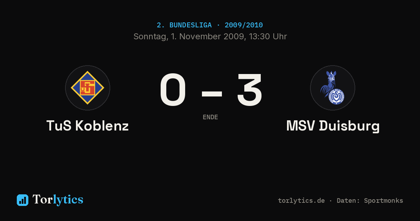Viewport: 420px width, 221px height.
Task: Click the 13:30 Uhr kickoff time
Action: tap(268, 36)
